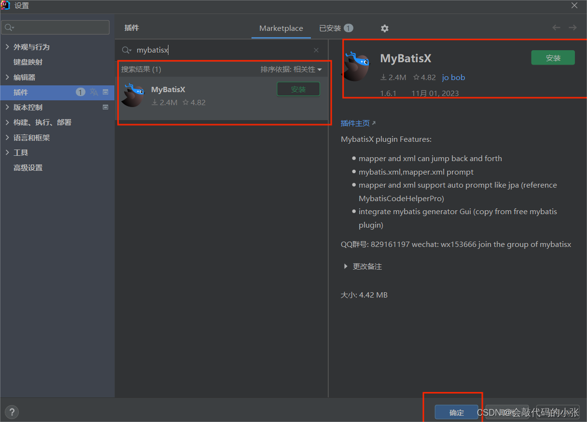Viewport: 587px width, 422px height.
Task: Click the IntelliJ logo in title bar
Action: 6,5
